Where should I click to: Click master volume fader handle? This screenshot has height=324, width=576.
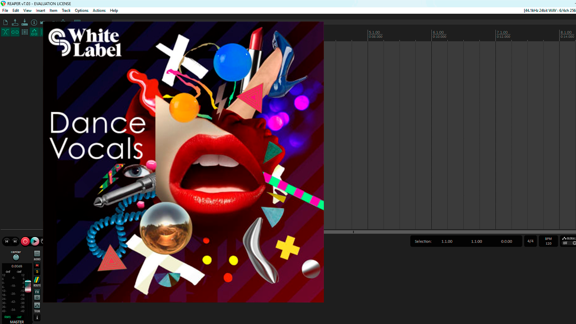(x=28, y=286)
